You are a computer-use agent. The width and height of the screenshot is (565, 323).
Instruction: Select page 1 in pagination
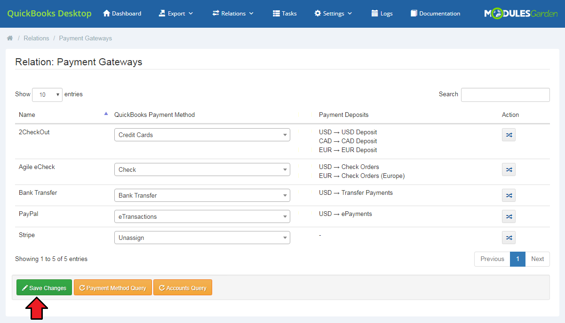point(517,259)
